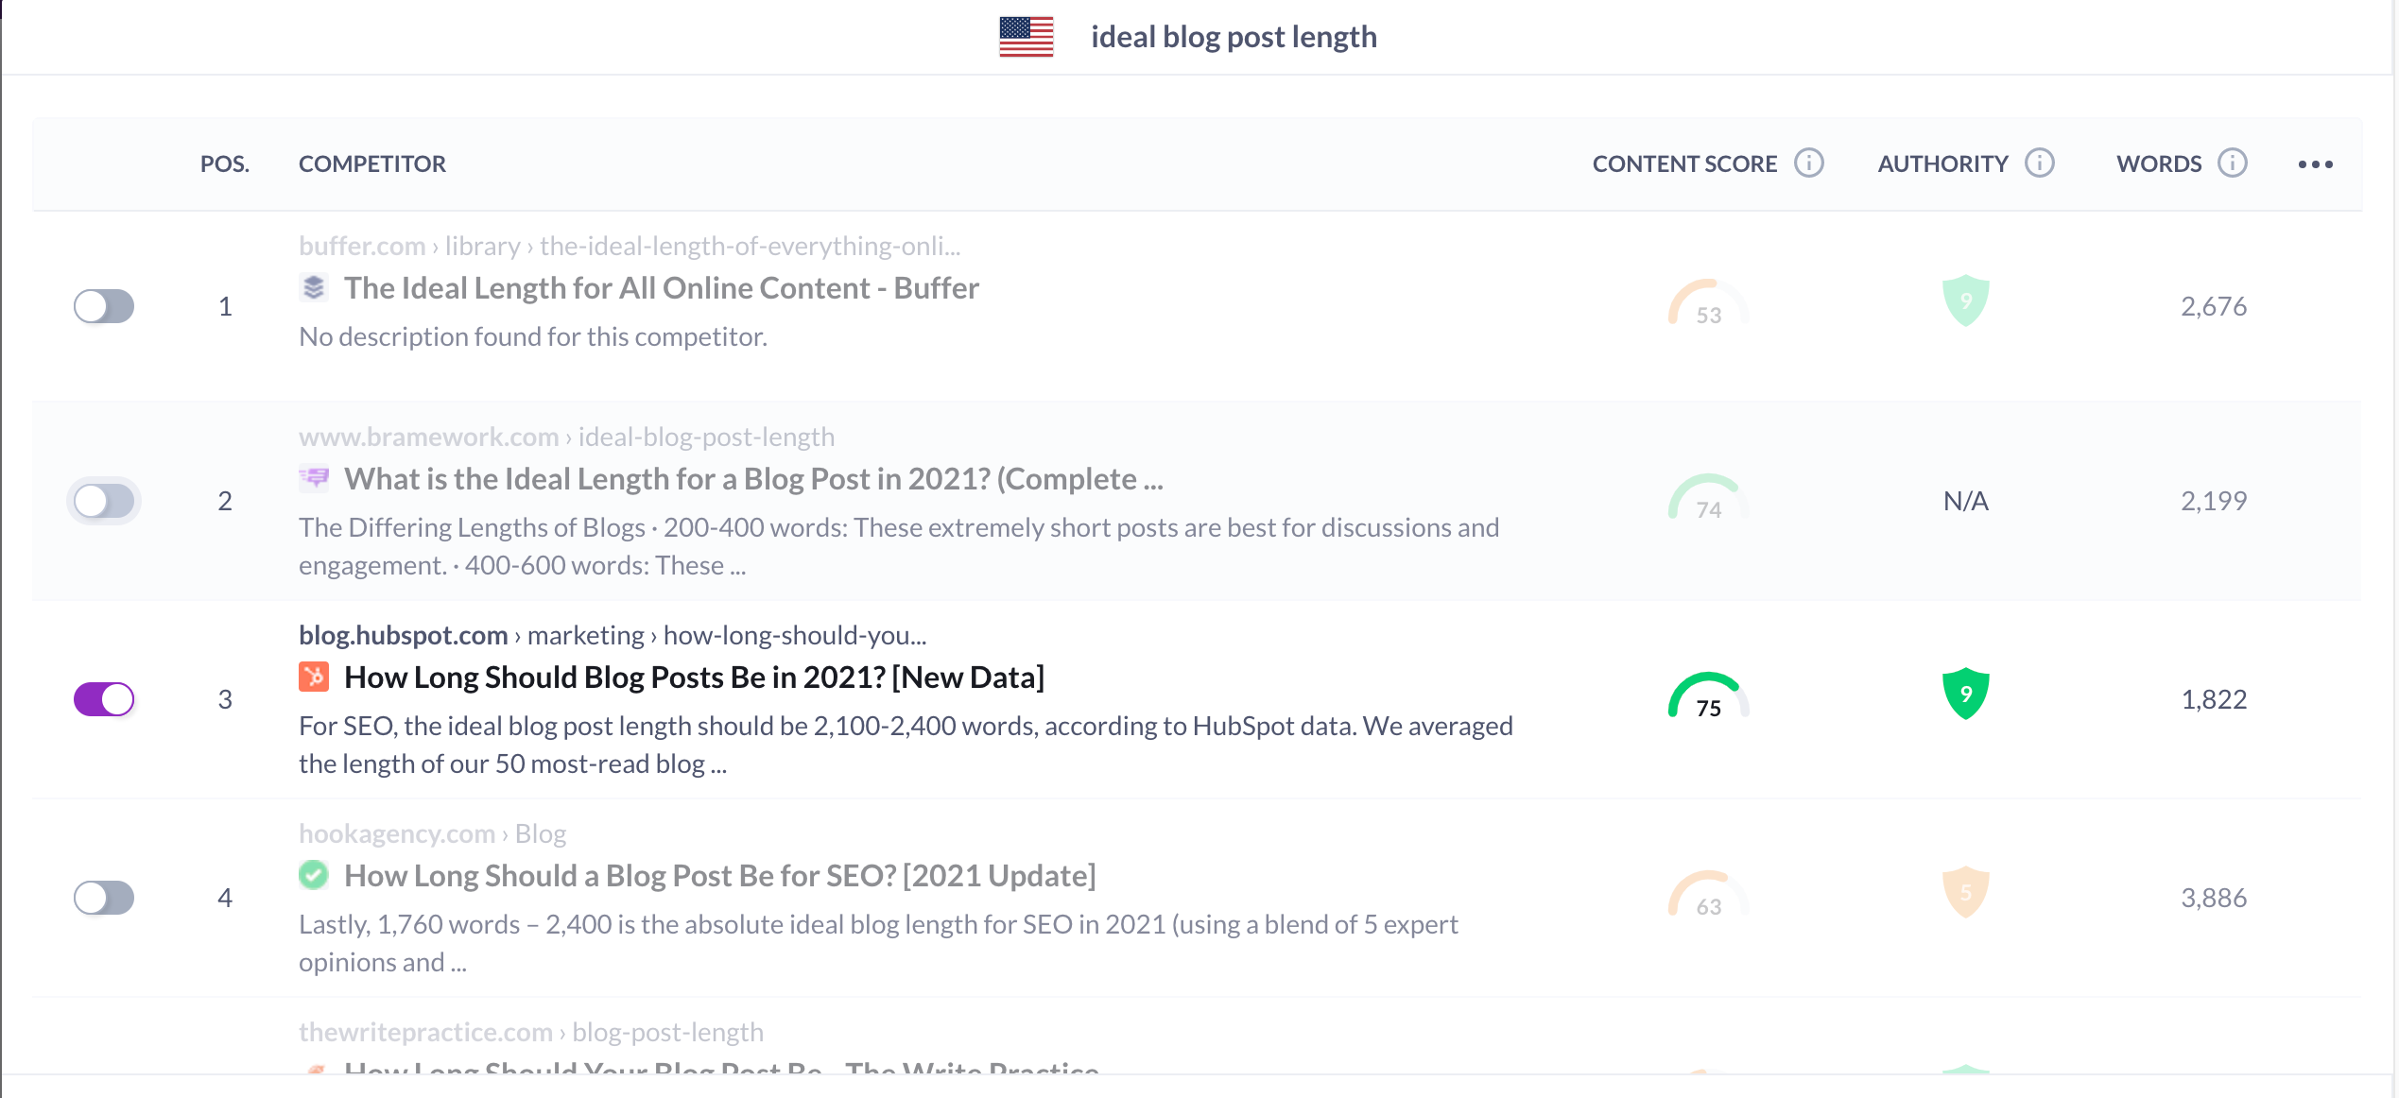Click the green authority shield for HubSpot
This screenshot has width=2399, height=1098.
pos(1965,695)
